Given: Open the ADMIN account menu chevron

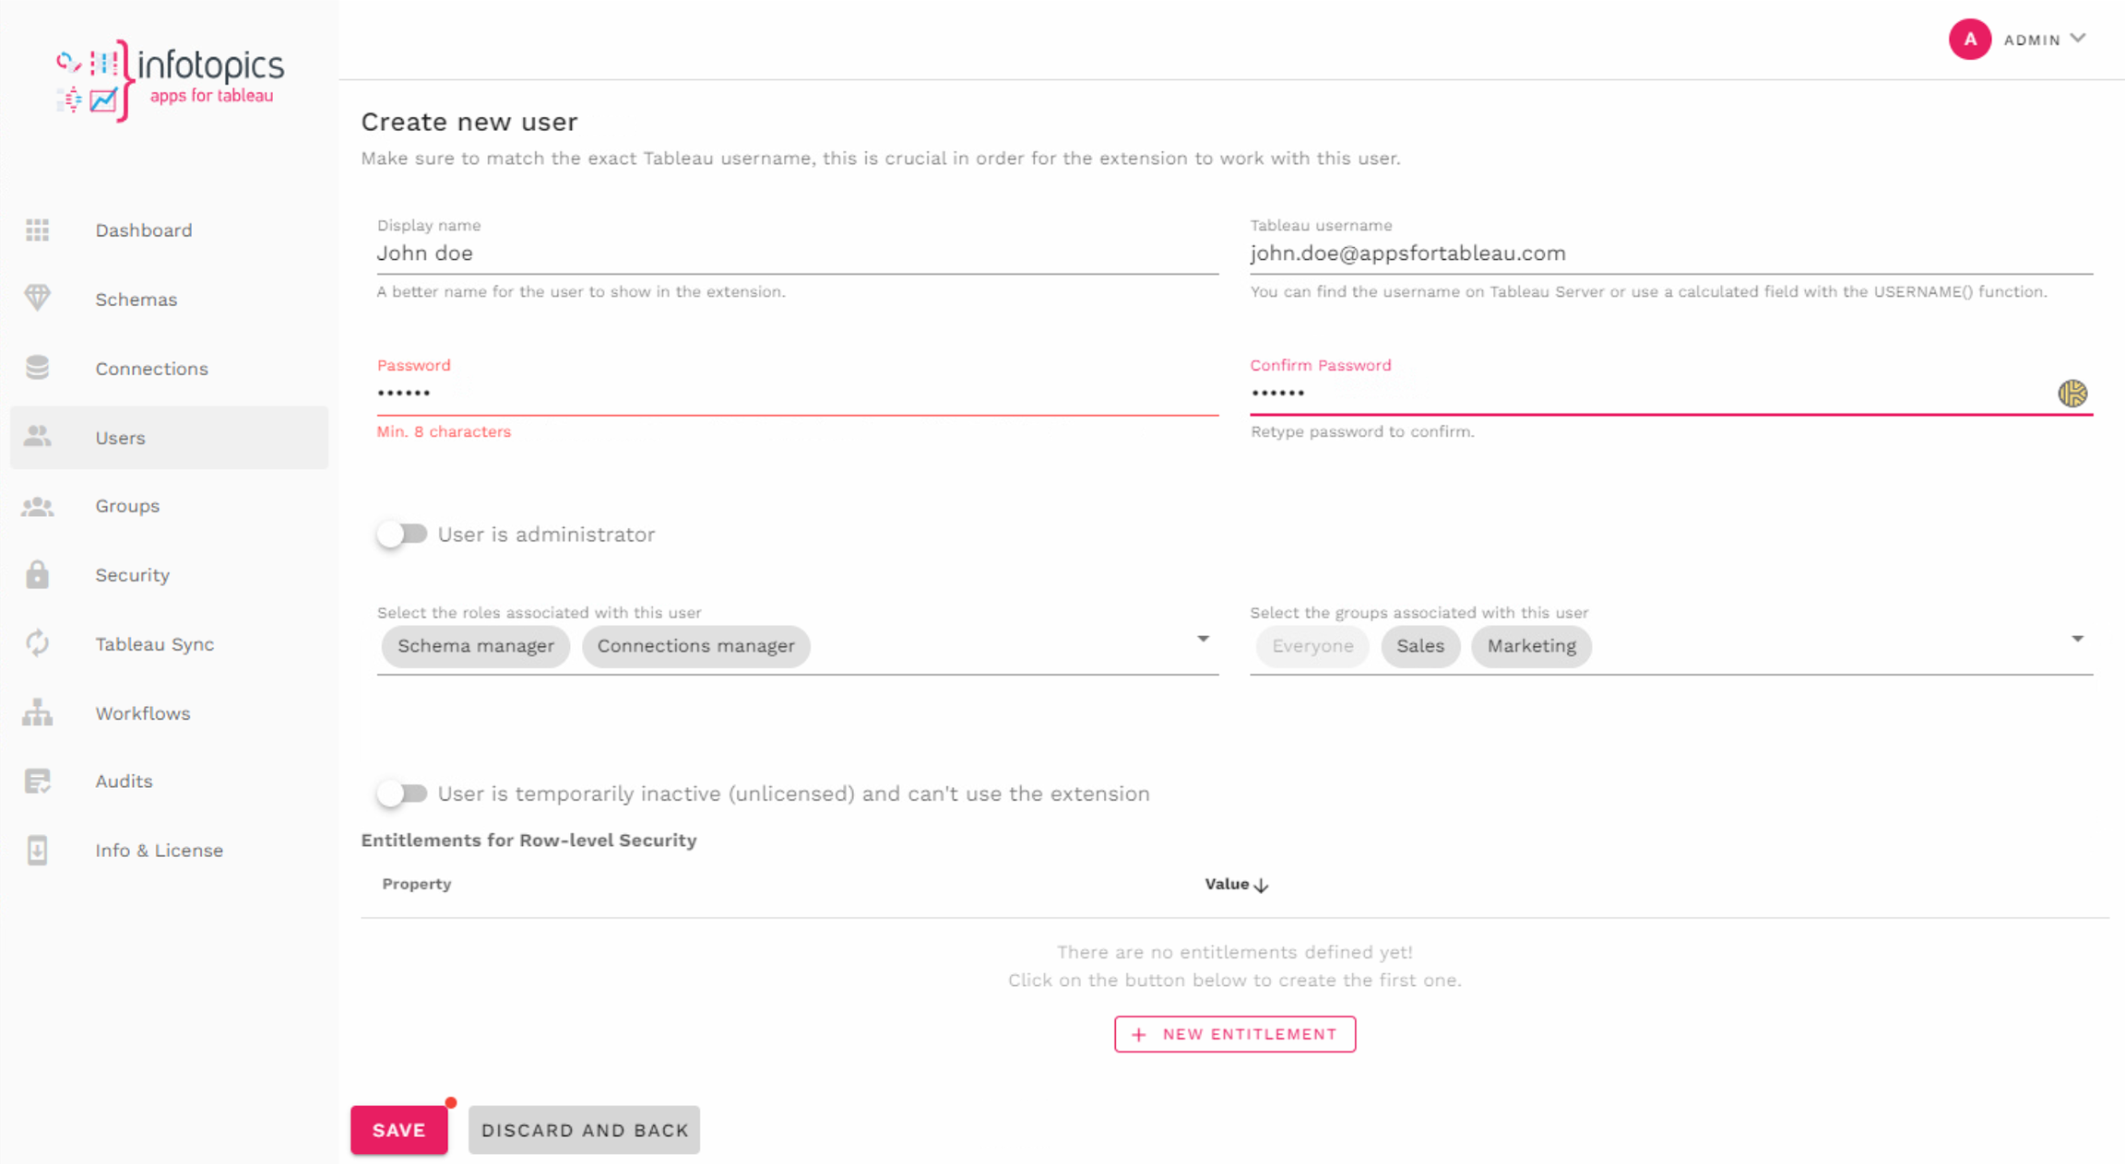Looking at the screenshot, I should click(2077, 39).
